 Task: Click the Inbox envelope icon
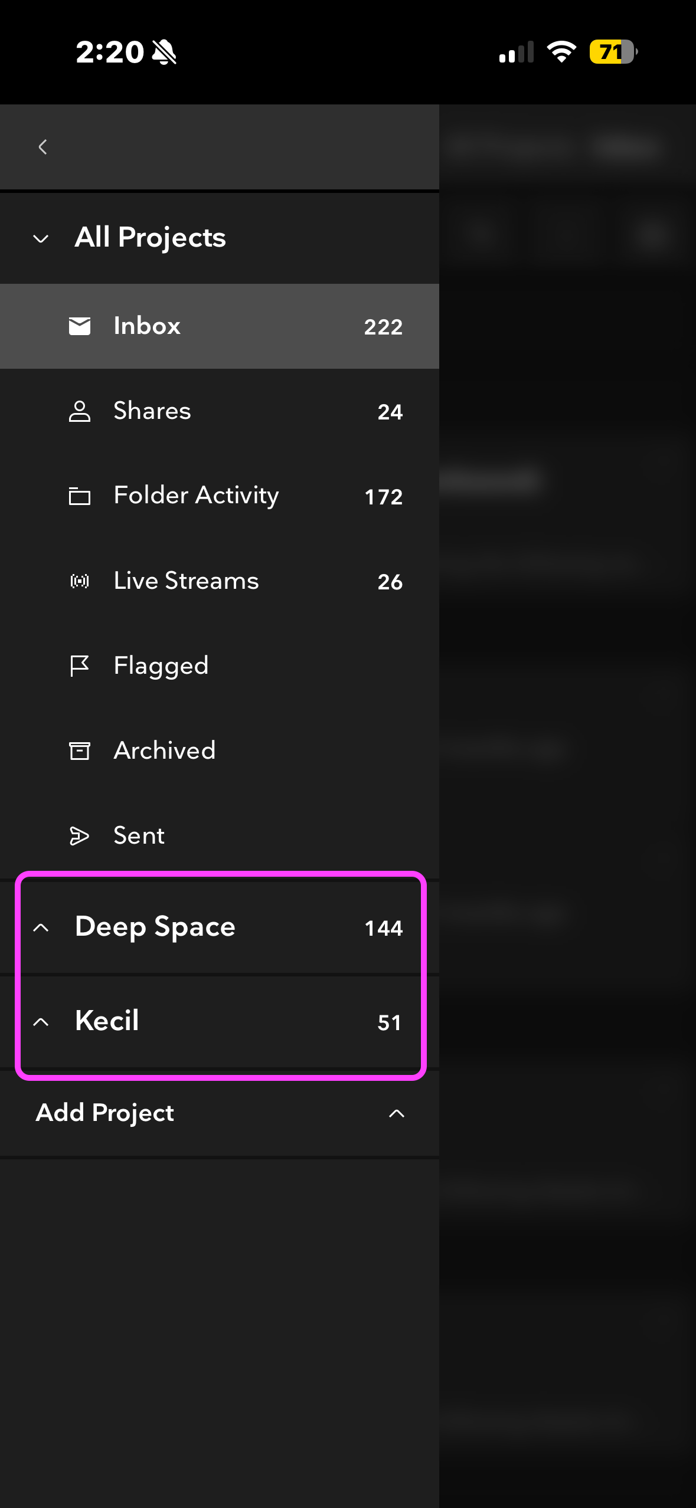pyautogui.click(x=80, y=326)
